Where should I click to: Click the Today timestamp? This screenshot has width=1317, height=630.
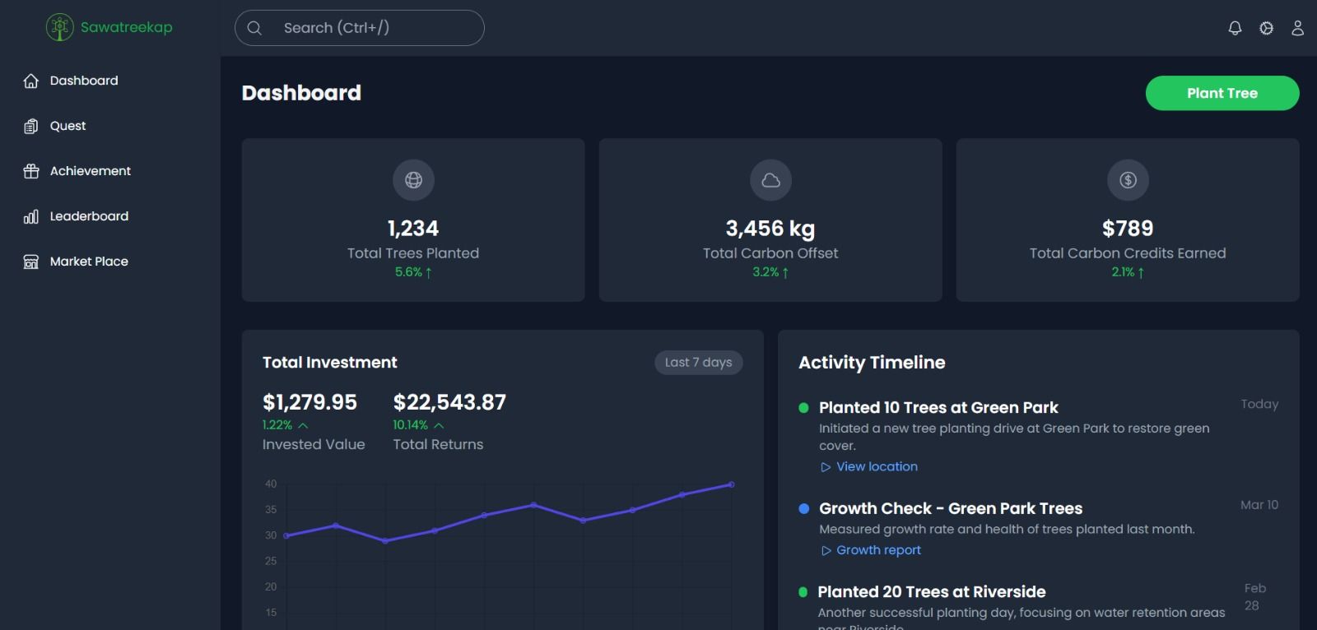(1259, 405)
